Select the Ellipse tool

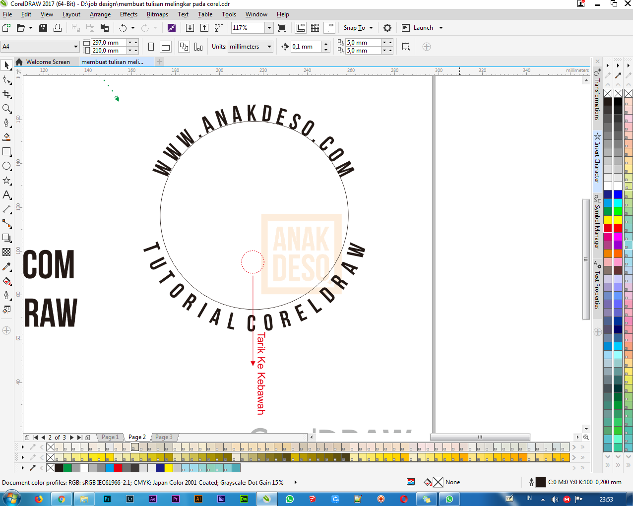6,166
